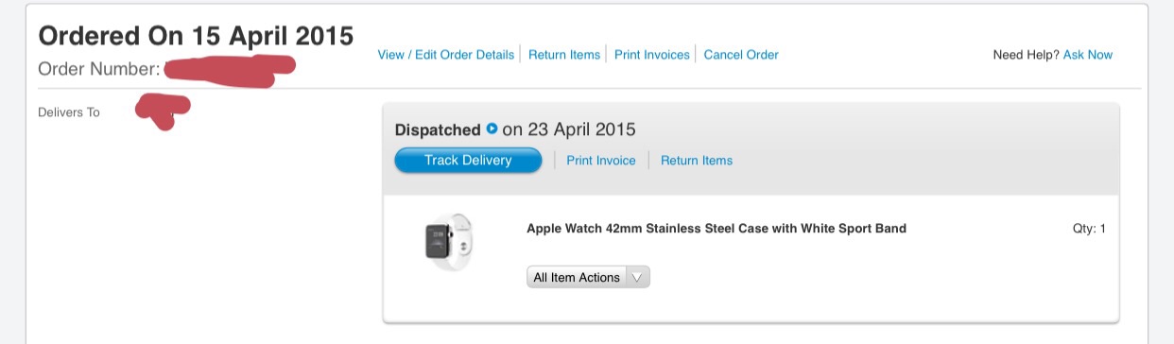1174x344 pixels.
Task: Open the Print Invoices link
Action: point(652,55)
